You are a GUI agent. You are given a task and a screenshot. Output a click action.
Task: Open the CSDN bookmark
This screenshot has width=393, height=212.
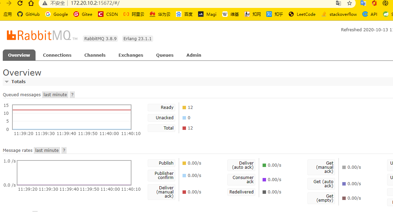coord(108,14)
